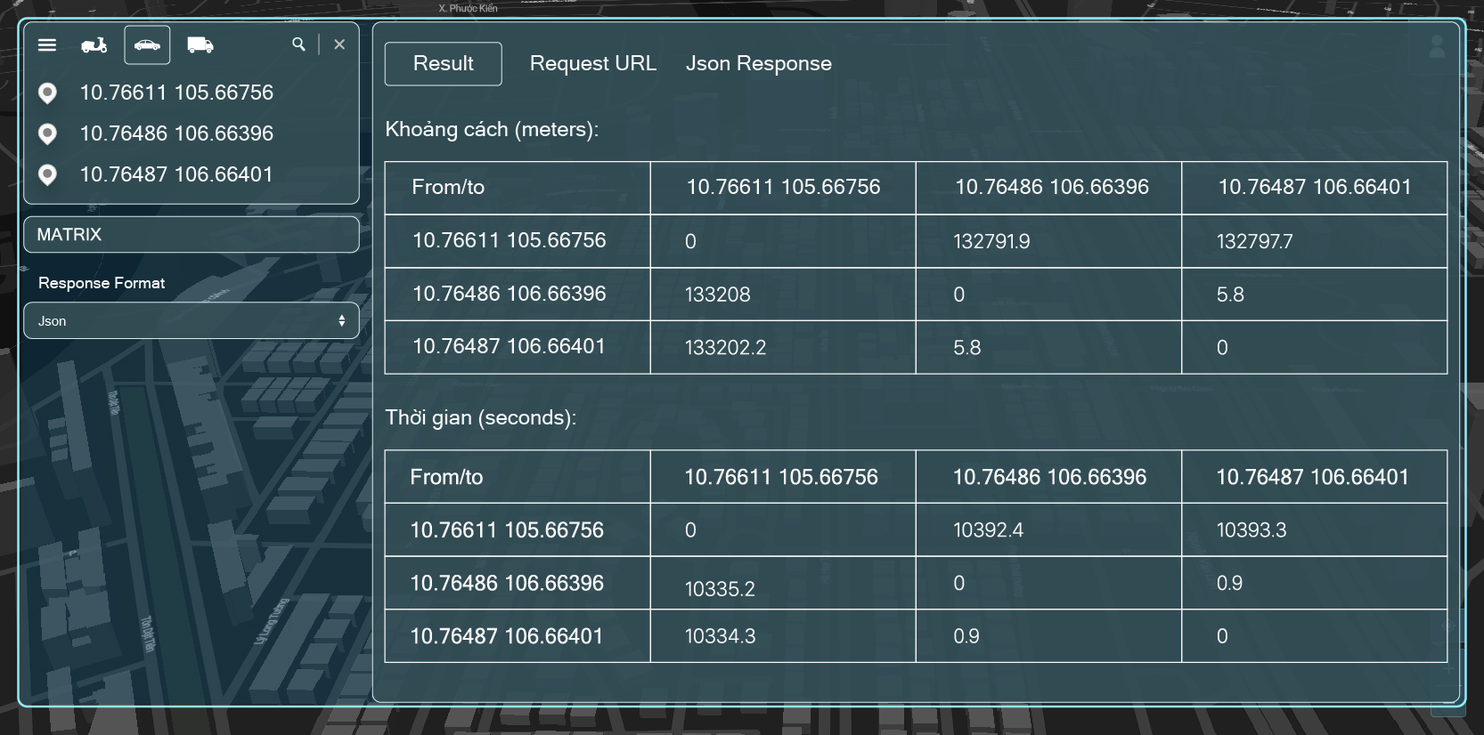
Task: Click the MATRIX selector box
Action: (192, 235)
